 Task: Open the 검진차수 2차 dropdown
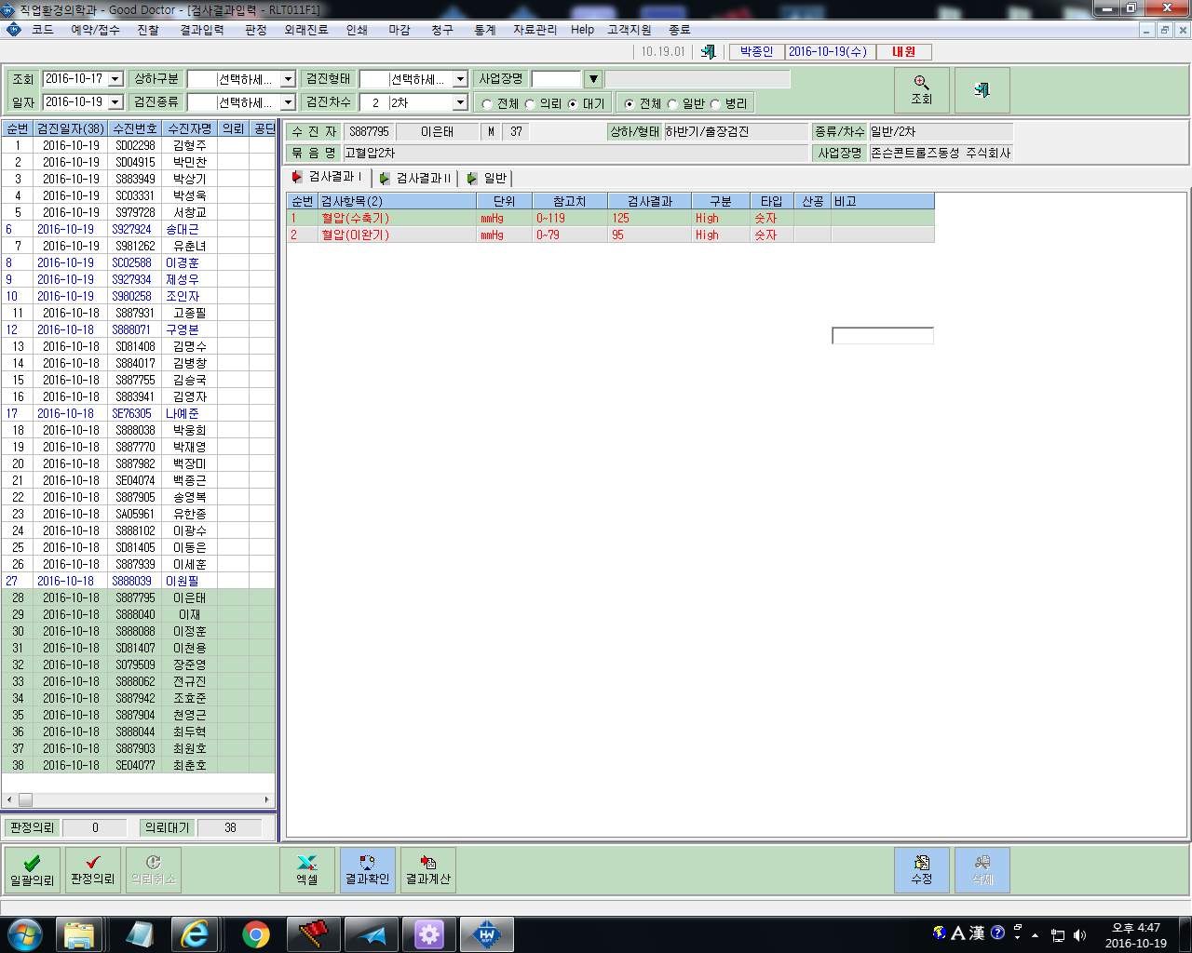coord(460,102)
